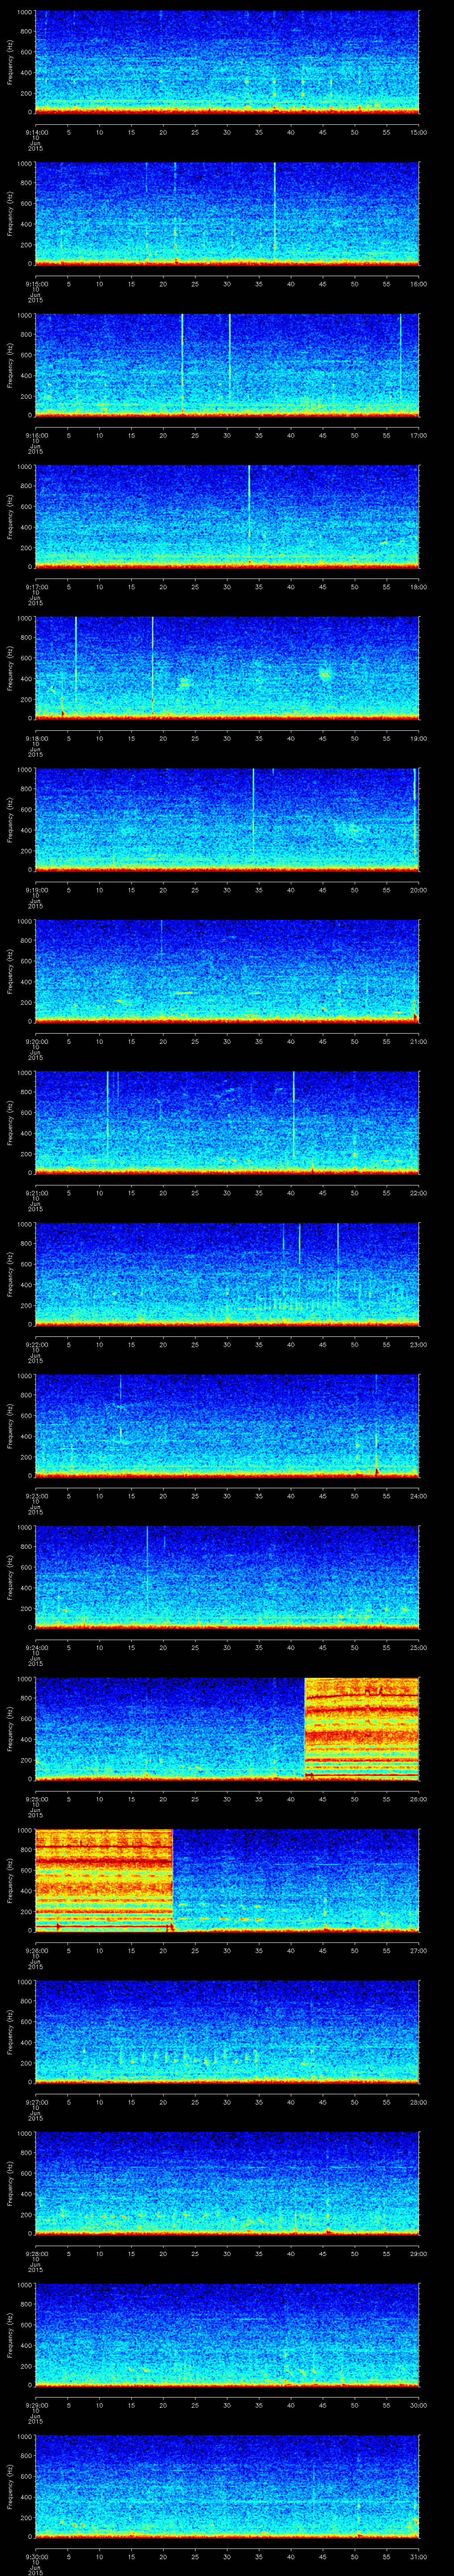
Task: Click the '9:26:00' start time label
Action: point(36,1950)
